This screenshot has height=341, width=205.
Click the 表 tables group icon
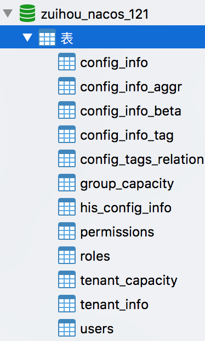[x=47, y=37]
